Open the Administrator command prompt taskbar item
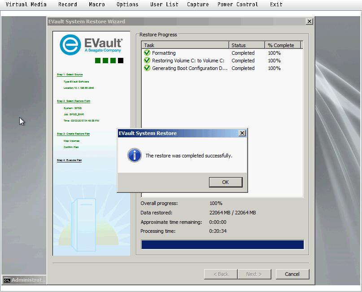This screenshot has width=362, height=292. [x=25, y=280]
